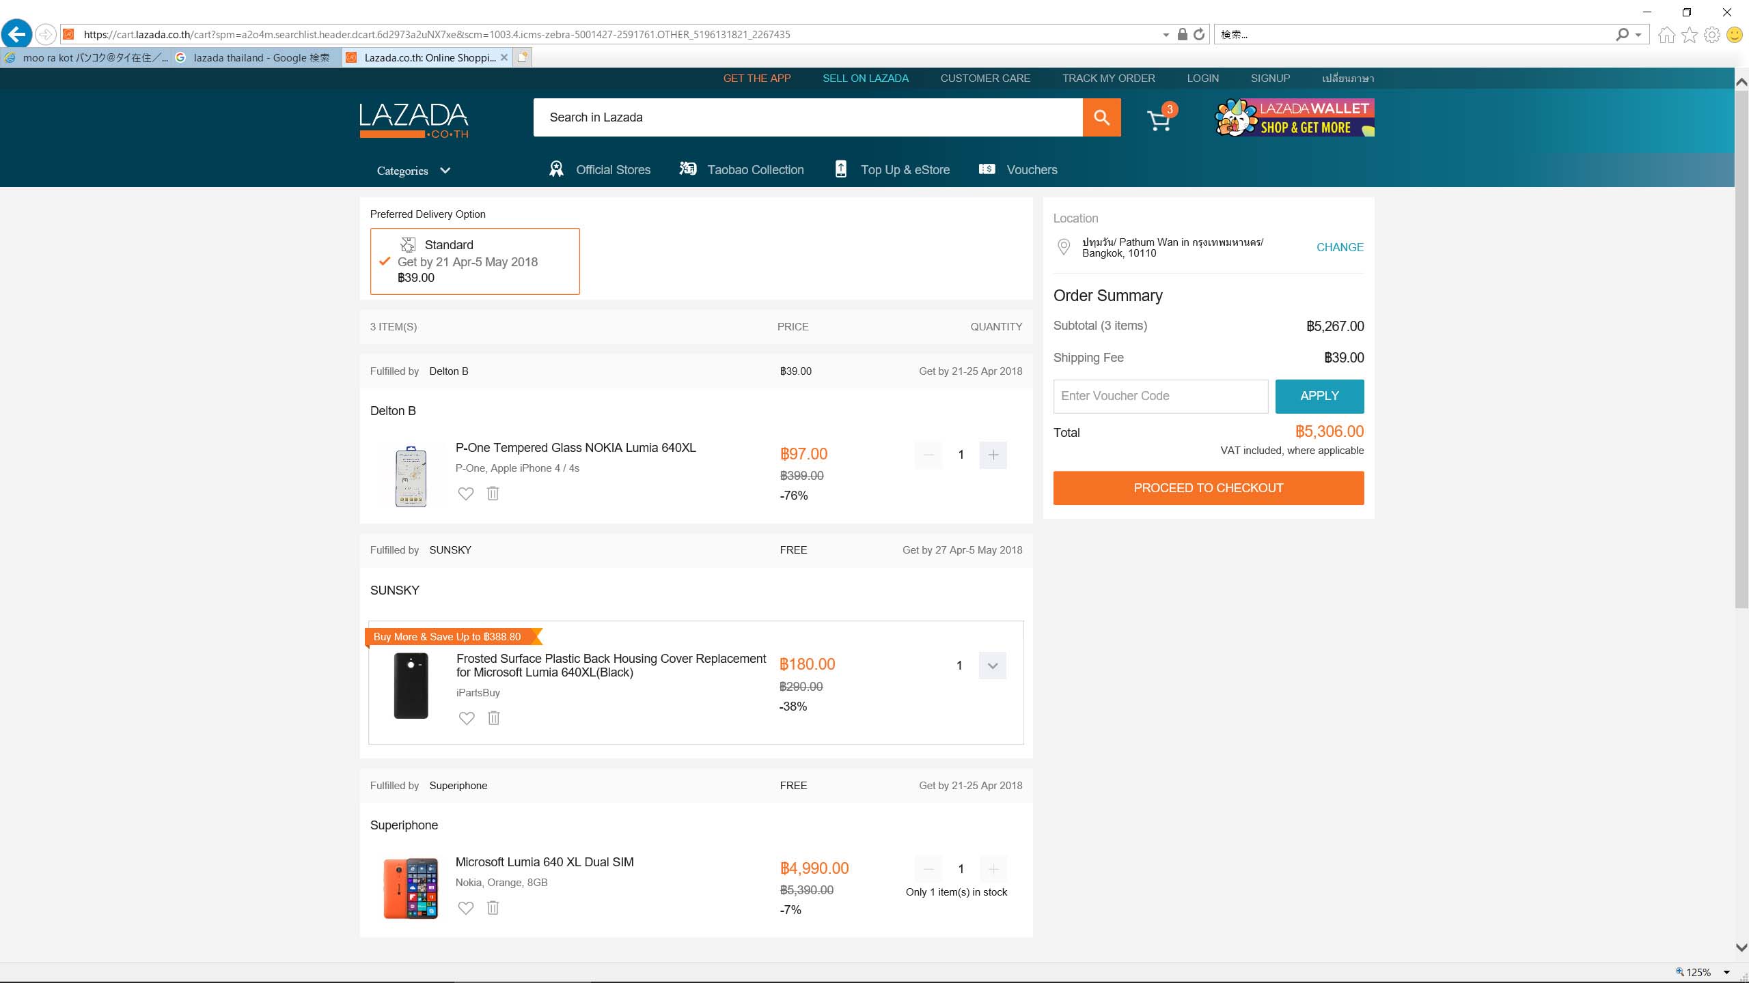Delete Microsoft Lumia 640 XL from cart

493,907
